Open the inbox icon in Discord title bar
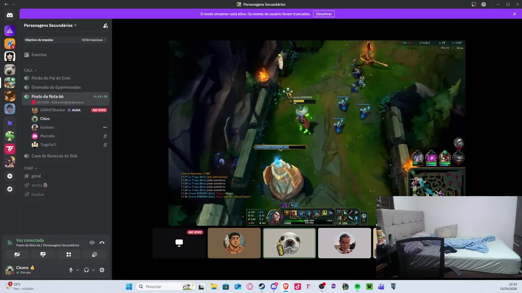Viewport: 522px width, 293px height. click(474, 4)
